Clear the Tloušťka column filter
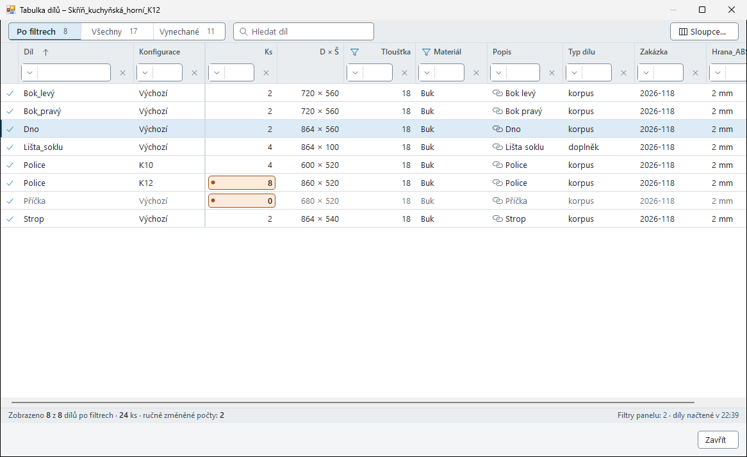Screen dimensions: 747x457 click(404, 73)
